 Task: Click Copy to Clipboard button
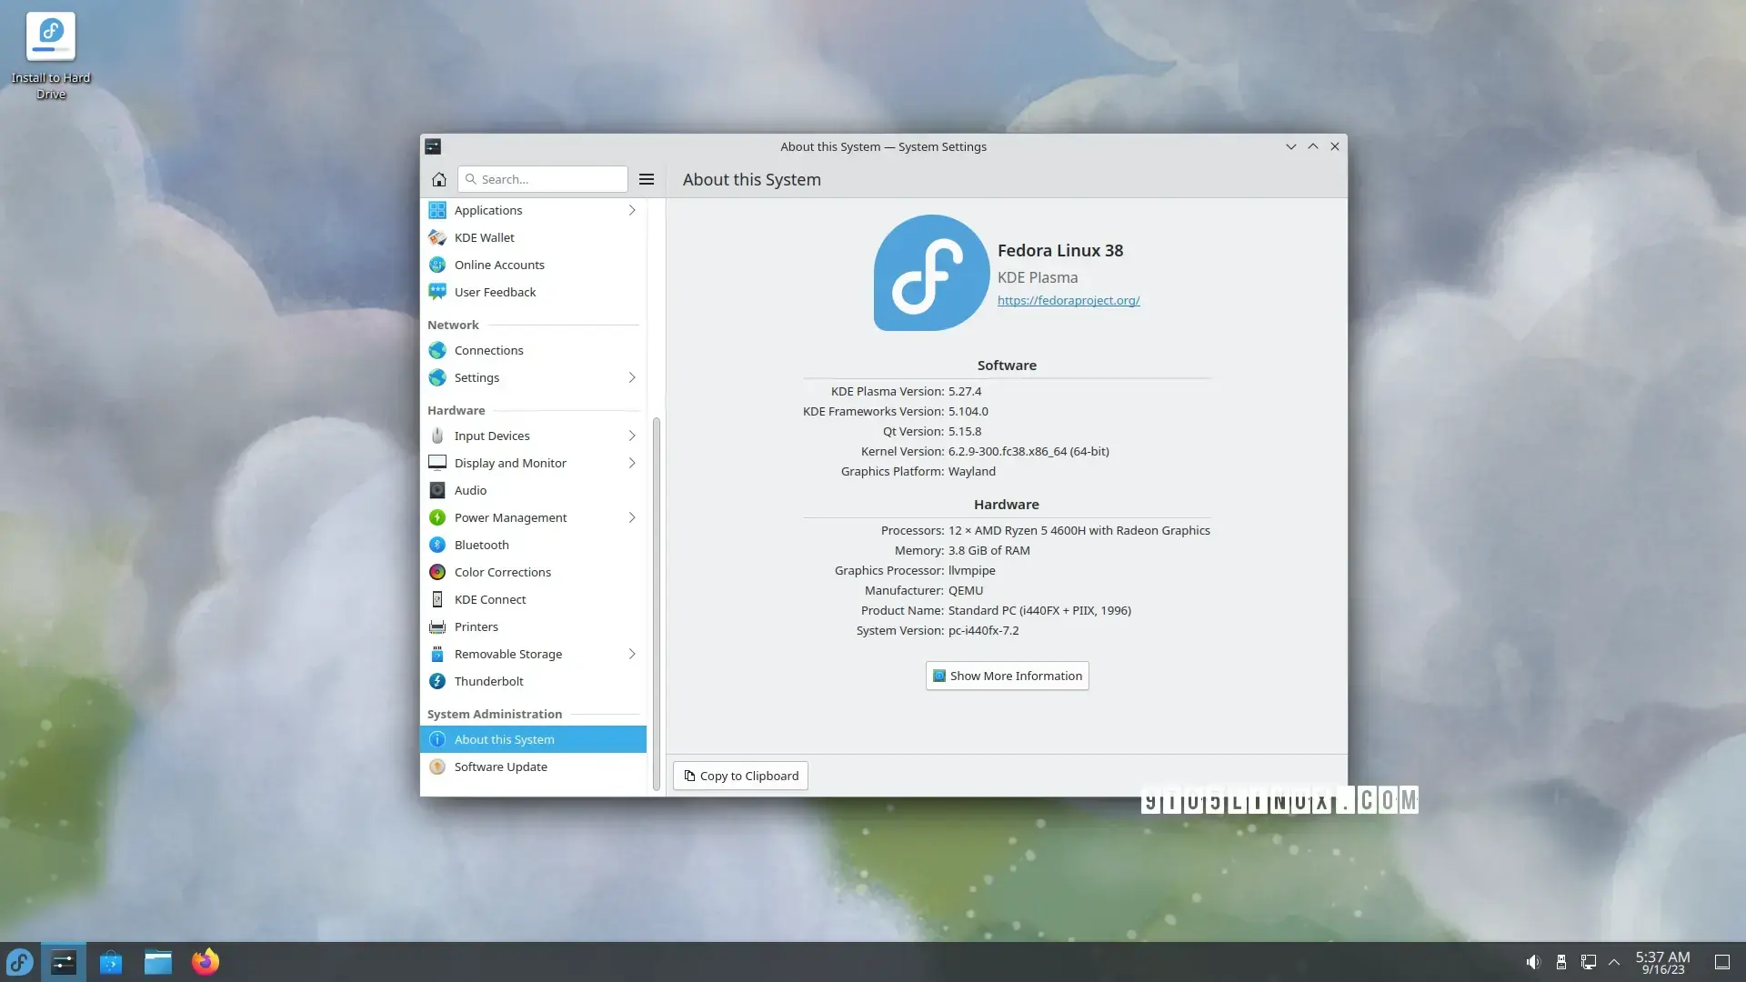[x=740, y=776]
